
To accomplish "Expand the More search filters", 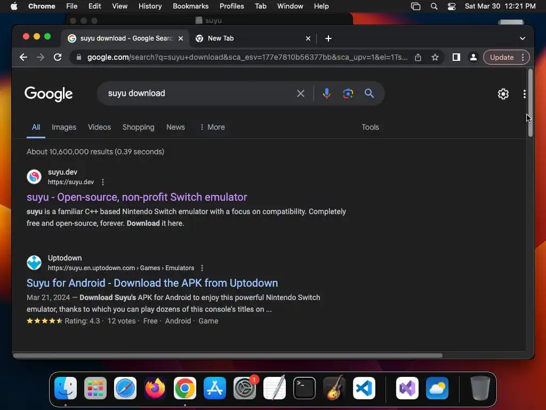I will coord(212,127).
